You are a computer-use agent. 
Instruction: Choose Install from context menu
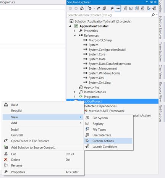click(x=43, y=129)
